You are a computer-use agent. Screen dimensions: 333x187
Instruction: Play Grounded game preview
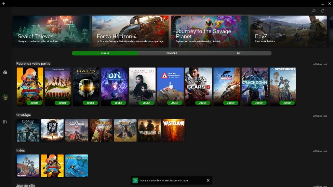pyautogui.click(x=62, y=103)
